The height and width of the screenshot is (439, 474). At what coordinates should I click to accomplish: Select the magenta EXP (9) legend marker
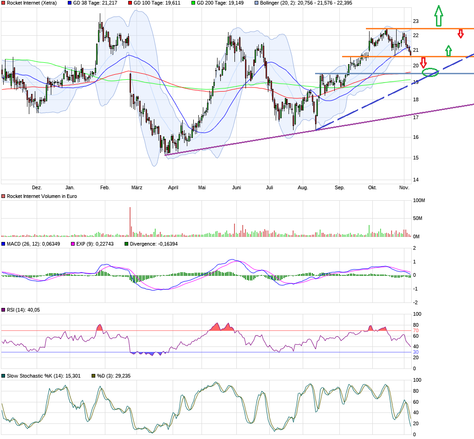(73, 243)
